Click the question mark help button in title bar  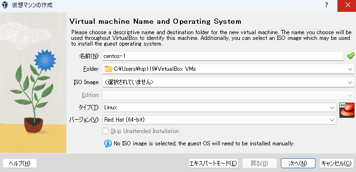pos(326,5)
